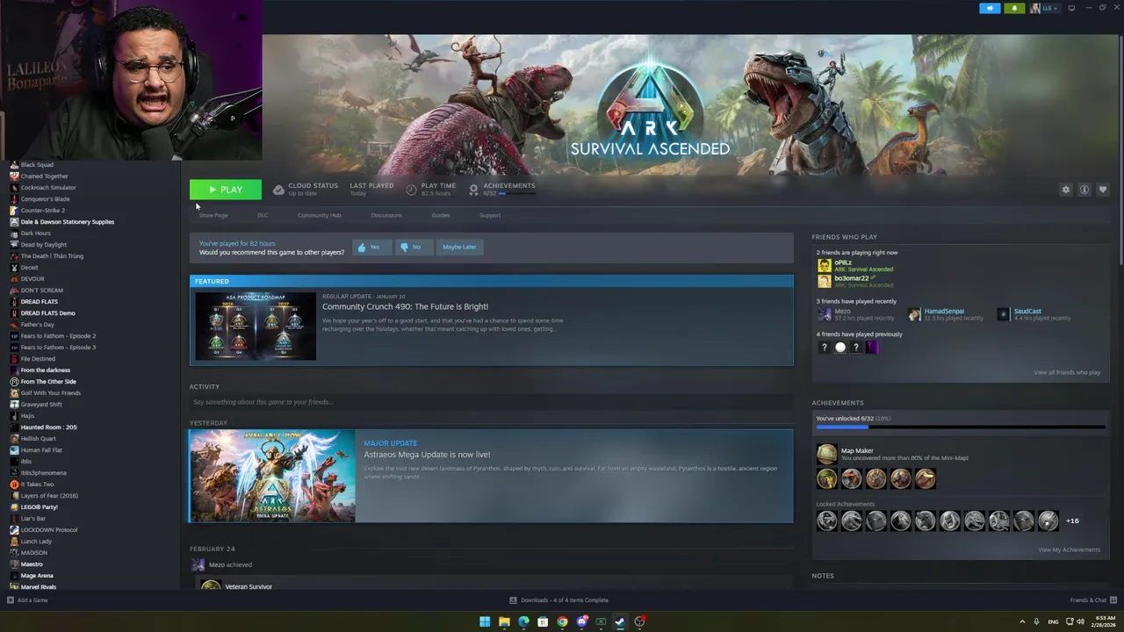Click the achievements progress bar
Image resolution: width=1124 pixels, height=632 pixels.
pyautogui.click(x=961, y=427)
